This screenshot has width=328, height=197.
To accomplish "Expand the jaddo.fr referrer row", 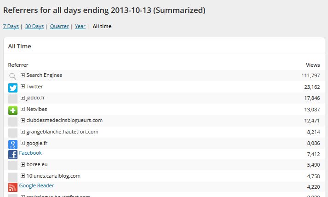I will (x=23, y=98).
